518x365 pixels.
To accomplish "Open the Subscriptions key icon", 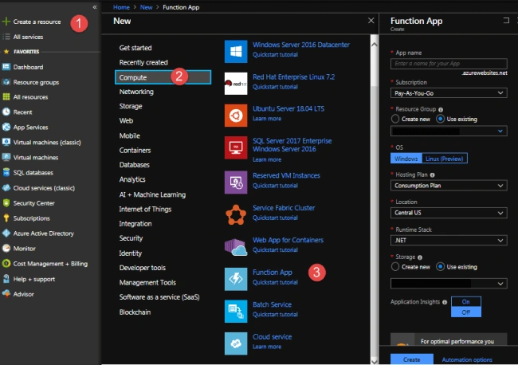I will pyautogui.click(x=6, y=218).
